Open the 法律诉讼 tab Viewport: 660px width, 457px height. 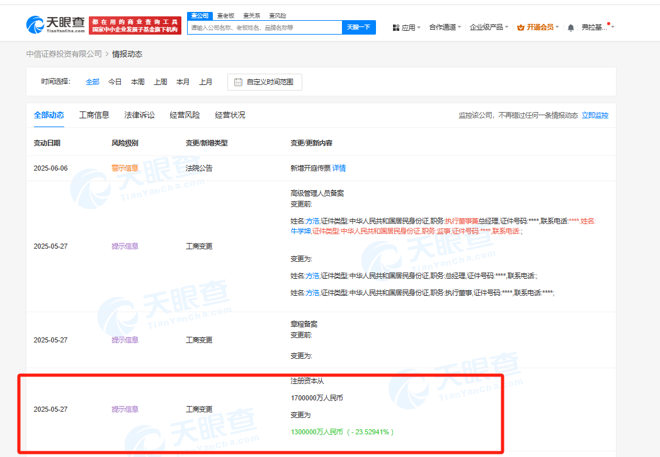click(139, 115)
